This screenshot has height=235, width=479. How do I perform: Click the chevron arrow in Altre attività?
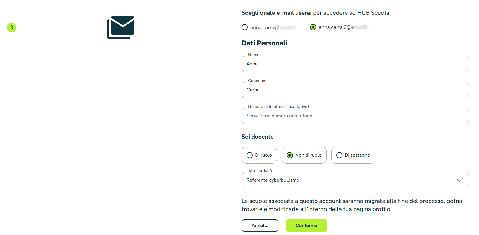coord(460,180)
